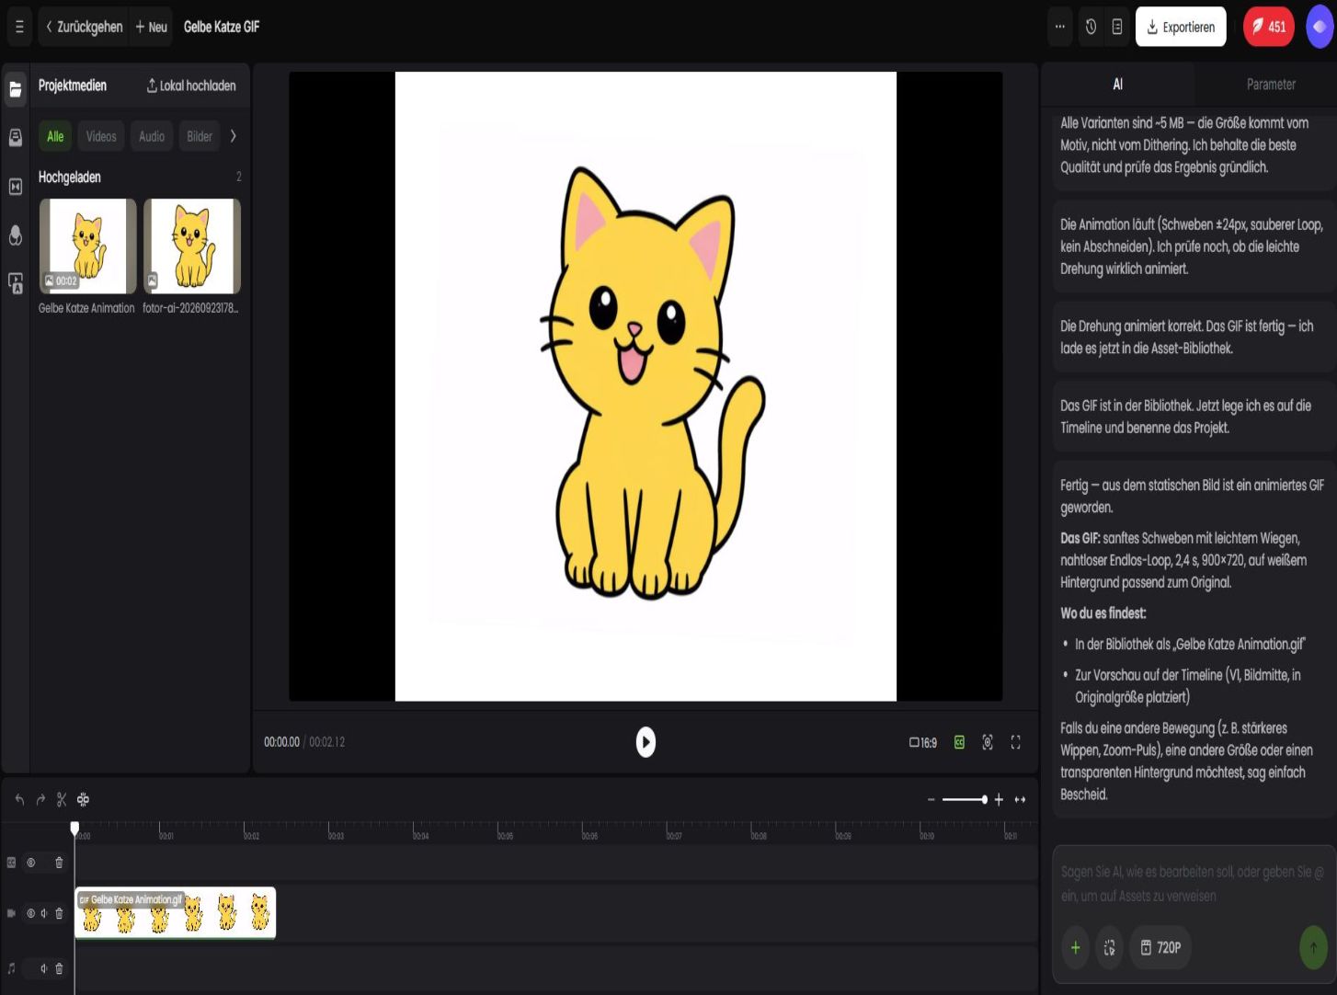
Task: Click the project title Gelbe Katze GIF
Action: pyautogui.click(x=222, y=27)
